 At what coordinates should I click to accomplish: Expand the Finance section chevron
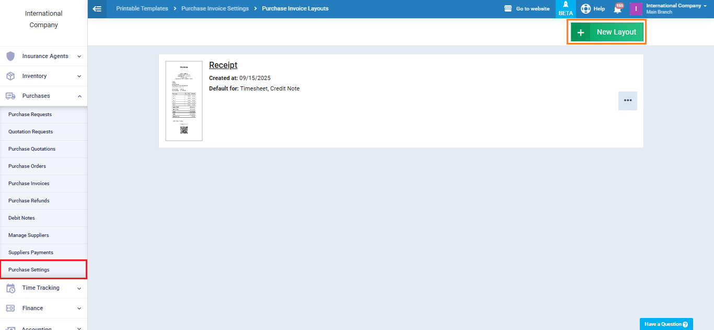79,309
